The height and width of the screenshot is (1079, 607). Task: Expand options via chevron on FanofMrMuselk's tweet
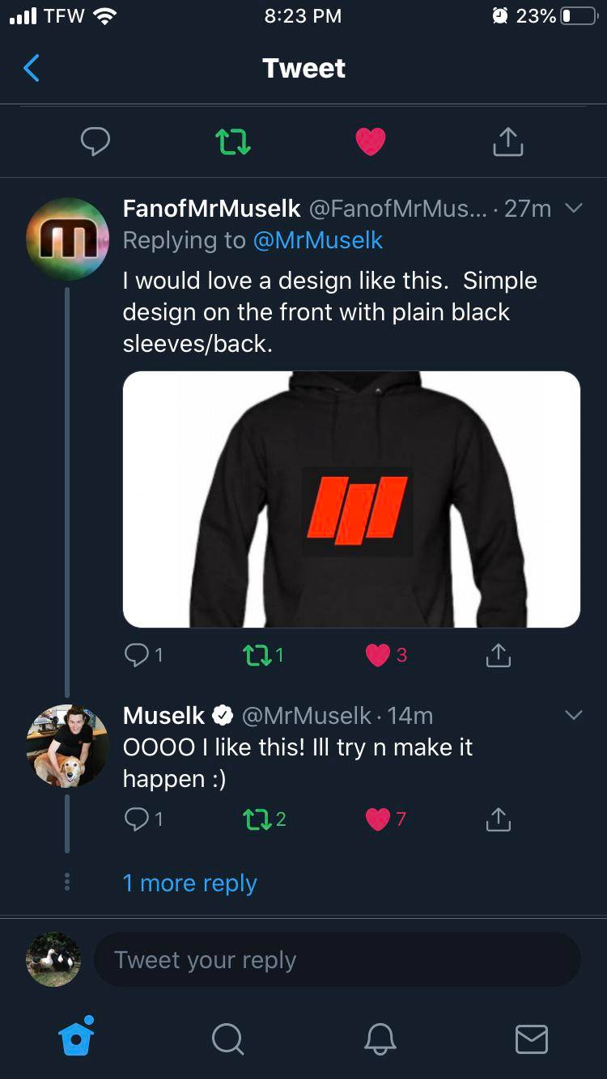point(573,208)
